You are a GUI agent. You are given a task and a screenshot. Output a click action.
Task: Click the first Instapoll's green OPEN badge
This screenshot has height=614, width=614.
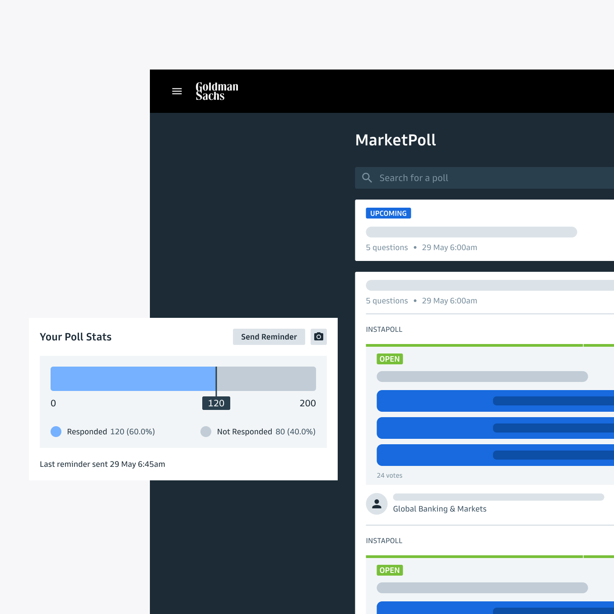point(390,359)
